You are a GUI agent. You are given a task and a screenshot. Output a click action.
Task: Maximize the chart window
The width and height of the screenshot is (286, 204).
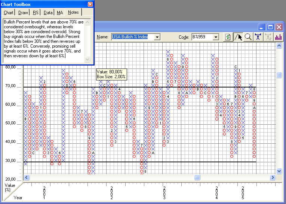(270, 27)
